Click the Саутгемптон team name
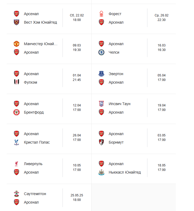194x211 pixels. (35, 194)
